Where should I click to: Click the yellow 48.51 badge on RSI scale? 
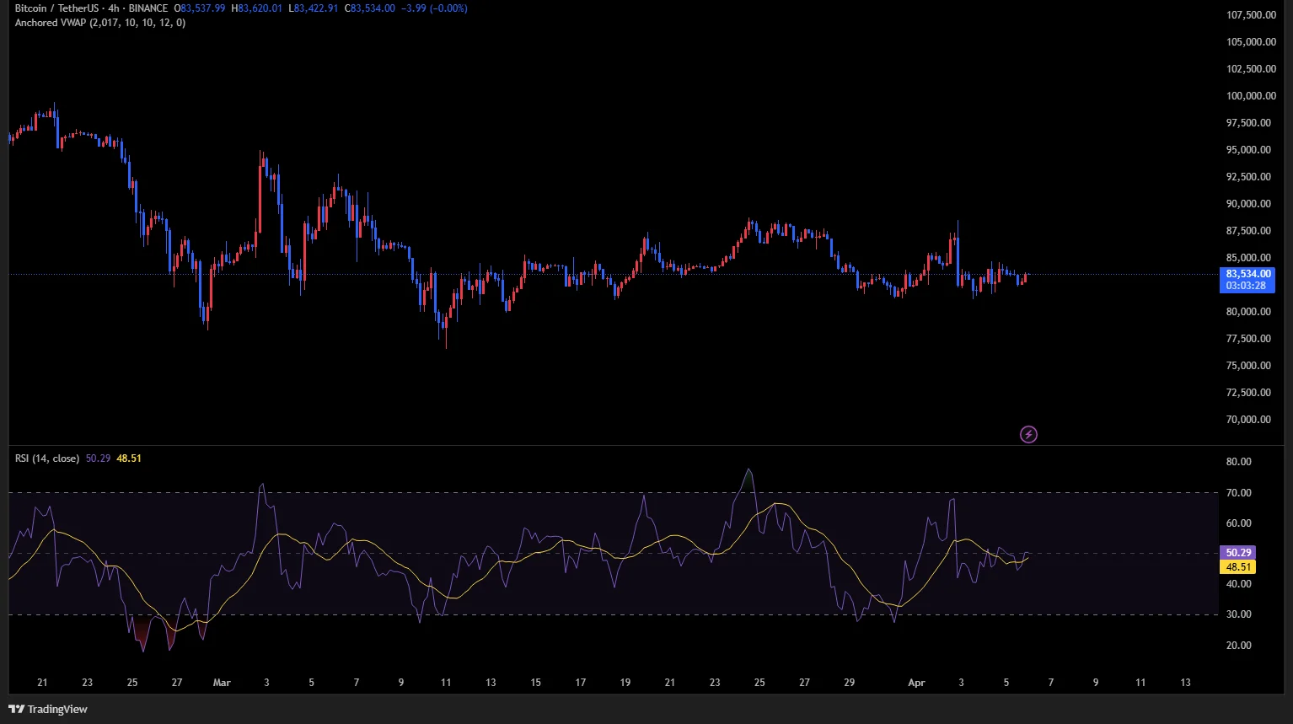(1238, 567)
